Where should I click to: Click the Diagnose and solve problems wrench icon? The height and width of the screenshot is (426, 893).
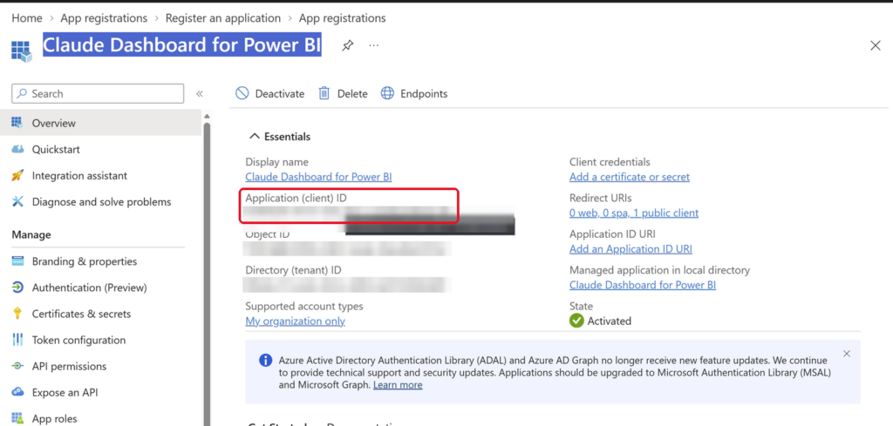tap(17, 202)
